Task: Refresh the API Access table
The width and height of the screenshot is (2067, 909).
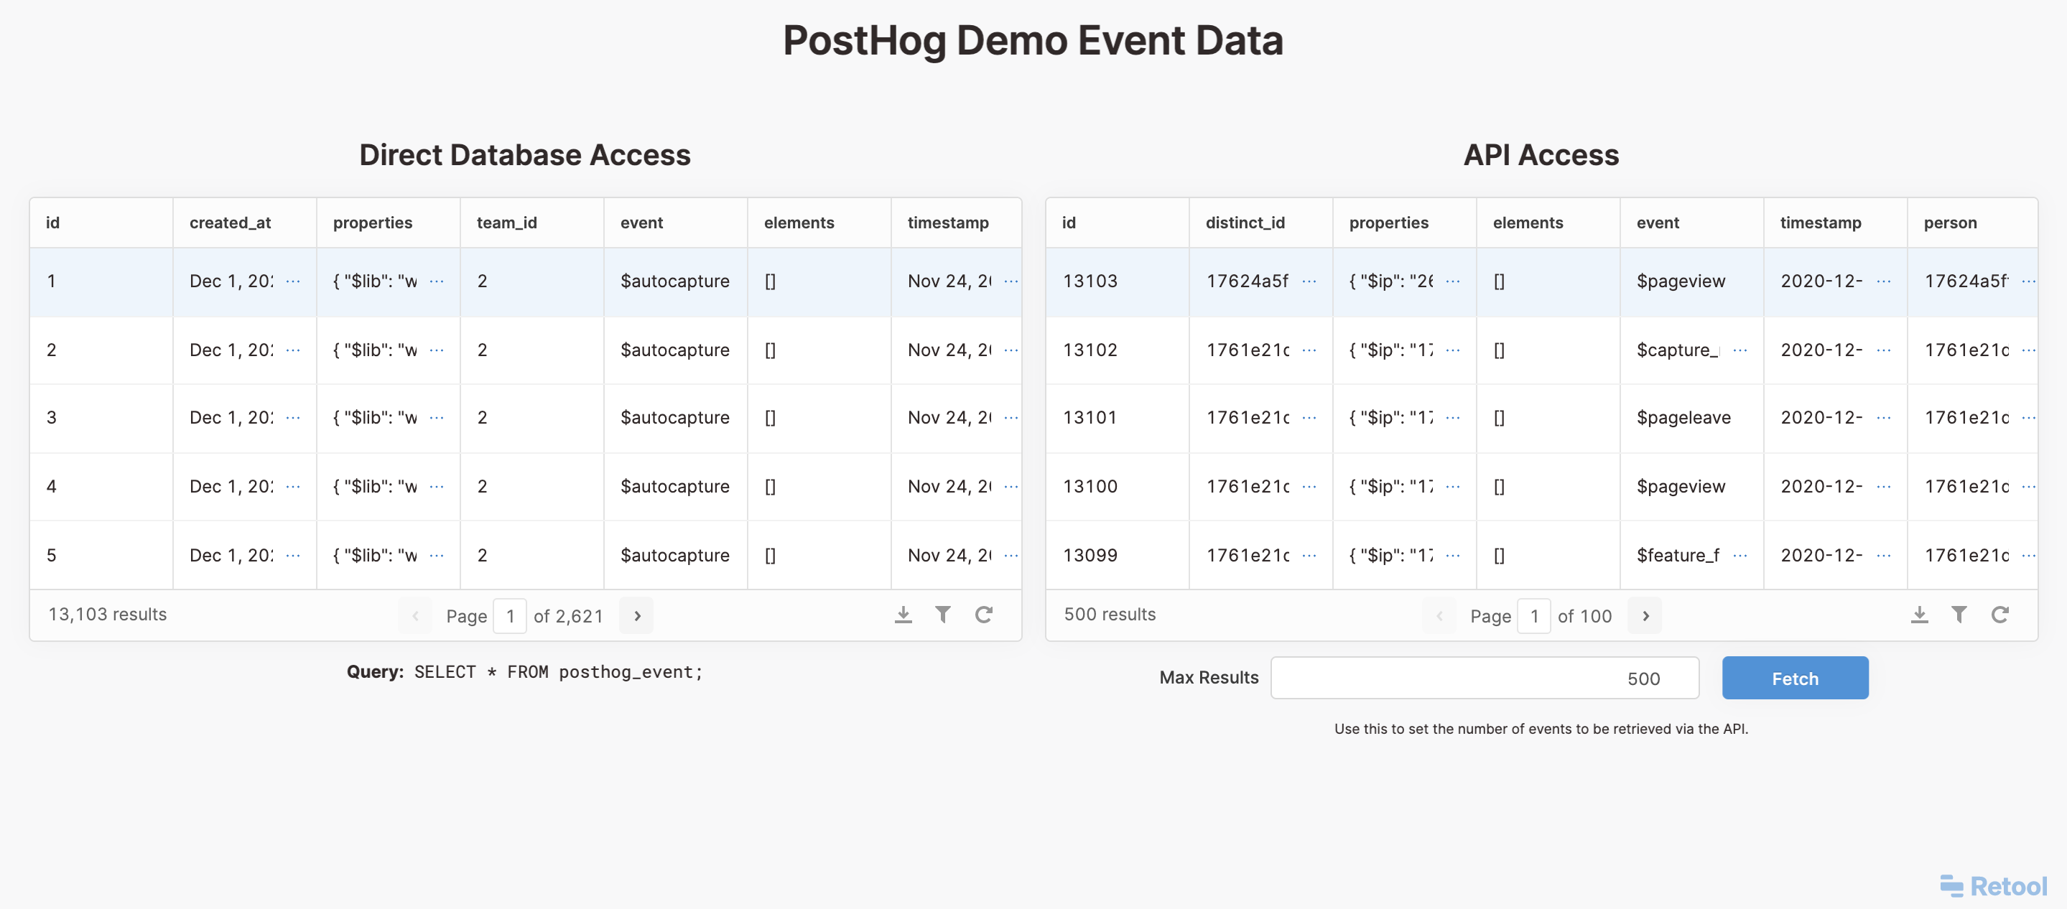Action: pyautogui.click(x=2000, y=615)
